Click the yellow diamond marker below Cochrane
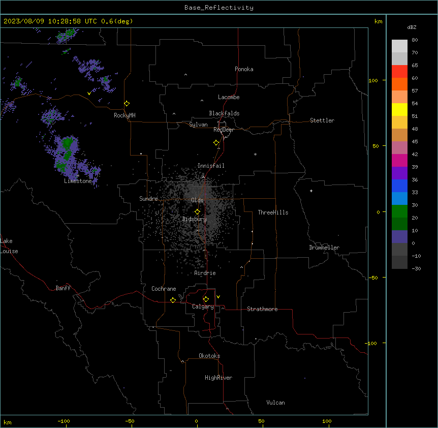This screenshot has height=428, width=438. [173, 300]
